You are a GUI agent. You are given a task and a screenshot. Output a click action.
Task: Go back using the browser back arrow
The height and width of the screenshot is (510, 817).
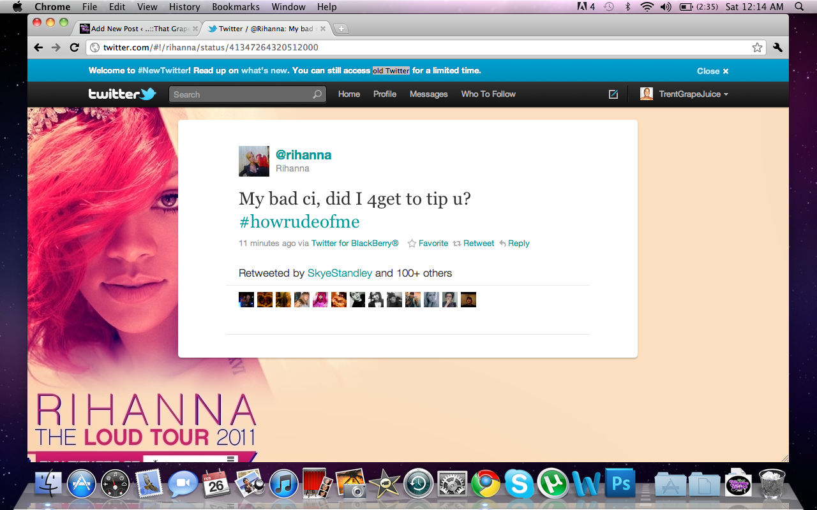39,48
